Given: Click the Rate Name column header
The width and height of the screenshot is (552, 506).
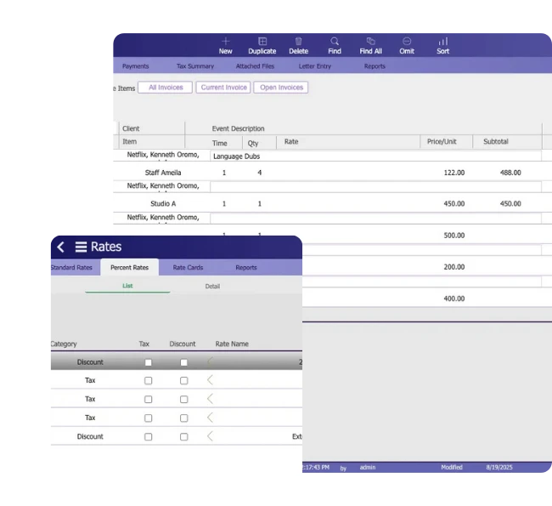Looking at the screenshot, I should pos(232,344).
